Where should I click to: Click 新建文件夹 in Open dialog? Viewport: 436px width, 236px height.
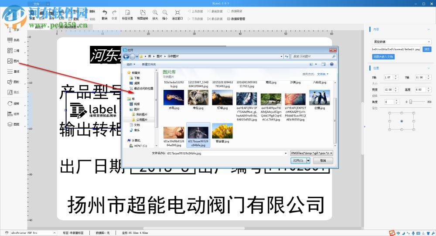(x=149, y=64)
